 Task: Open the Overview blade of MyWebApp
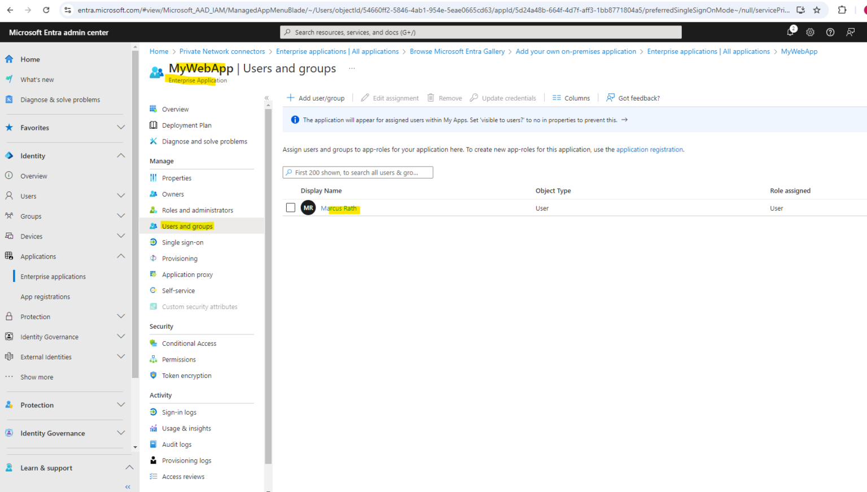click(x=176, y=108)
